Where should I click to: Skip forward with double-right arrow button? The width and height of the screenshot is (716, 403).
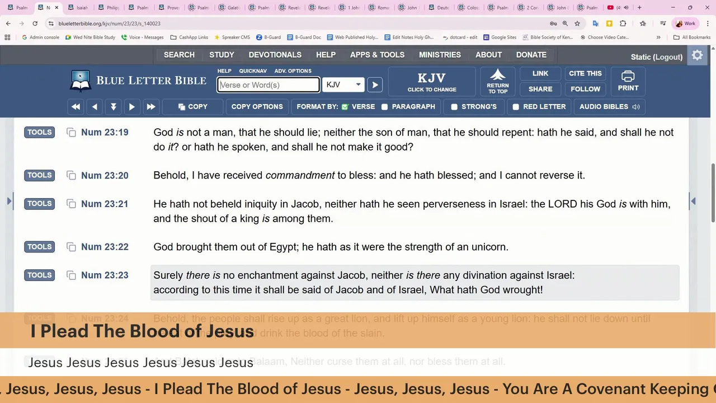[x=151, y=107]
